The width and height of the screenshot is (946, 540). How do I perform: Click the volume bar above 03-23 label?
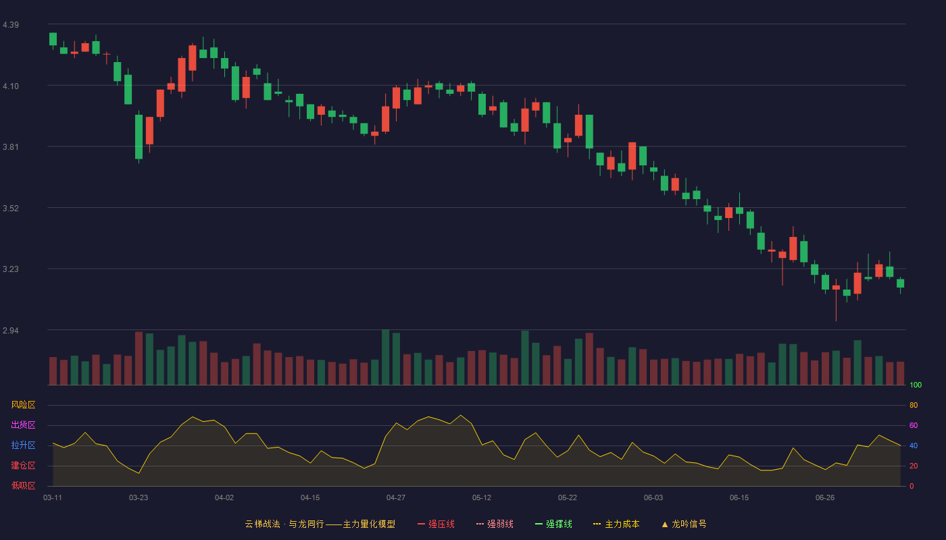click(x=139, y=358)
